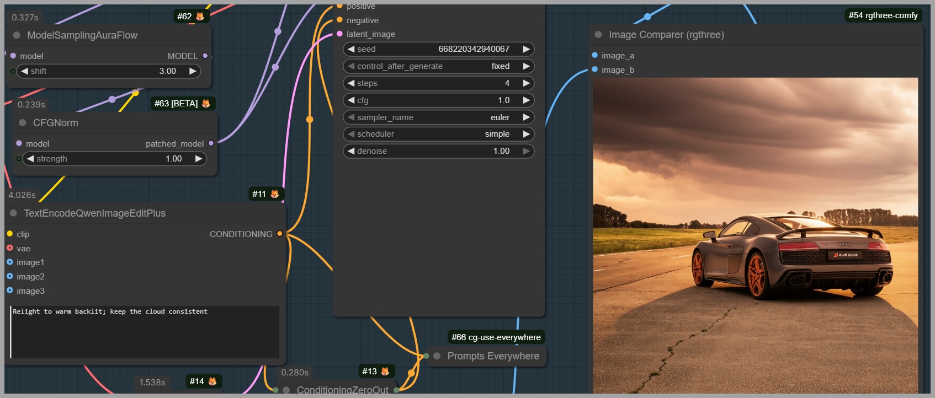Click the CFGNorm strength slider field
This screenshot has height=398, width=935.
(114, 159)
